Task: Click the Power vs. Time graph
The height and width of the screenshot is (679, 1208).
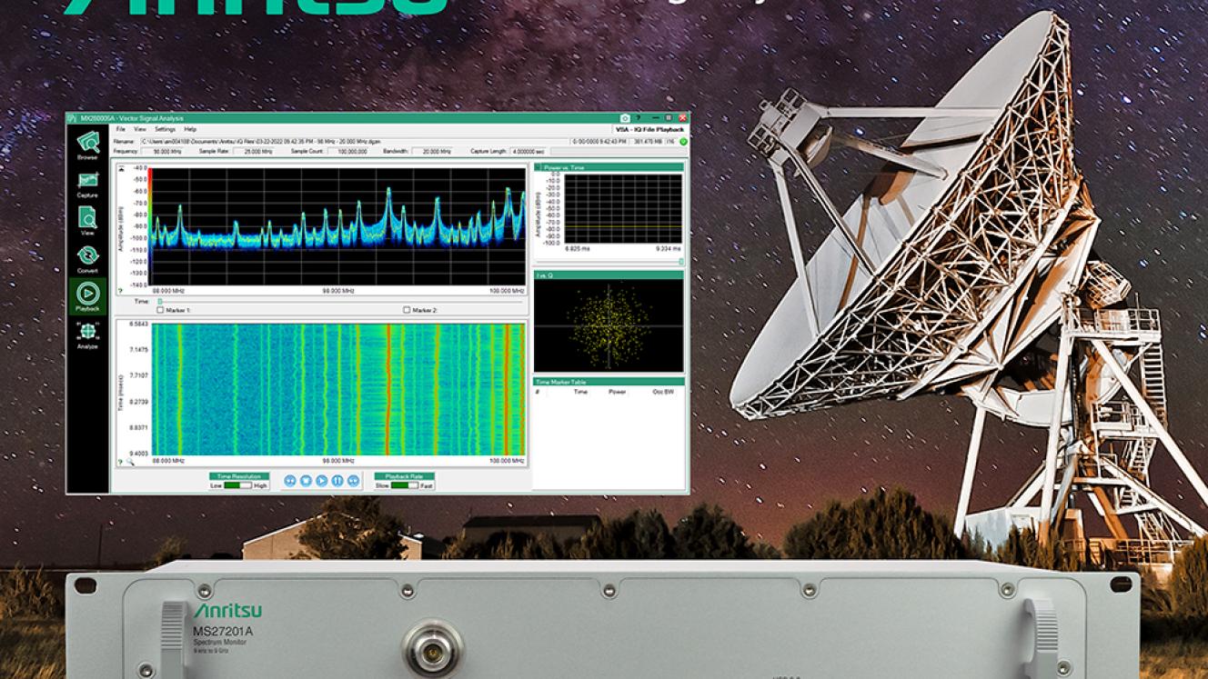Action: (x=623, y=208)
